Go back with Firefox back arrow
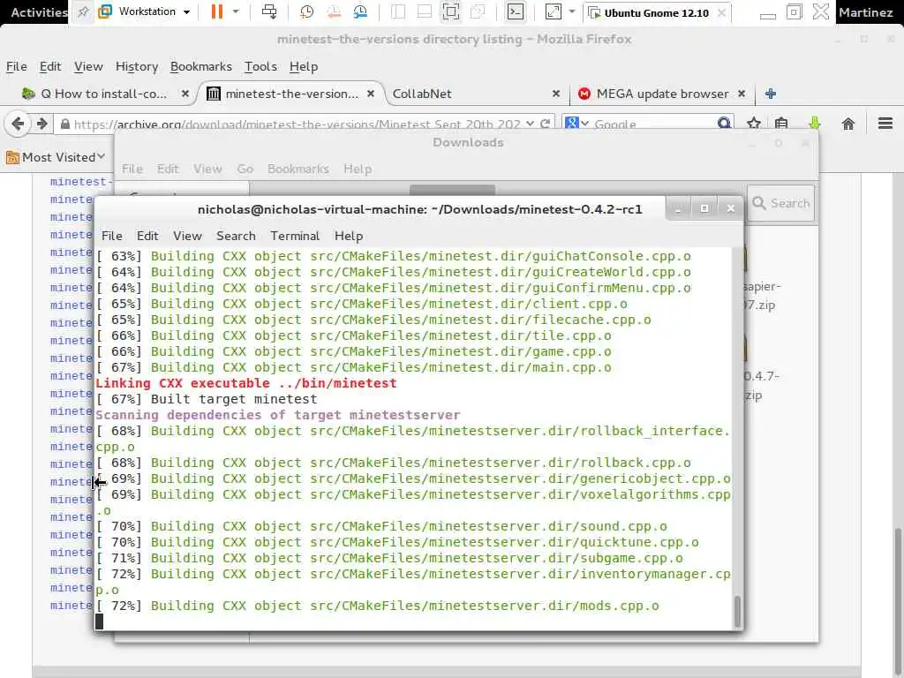 [18, 124]
